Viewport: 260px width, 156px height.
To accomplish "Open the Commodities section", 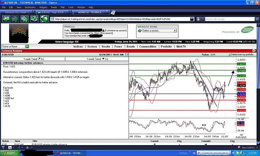I will coord(148,47).
